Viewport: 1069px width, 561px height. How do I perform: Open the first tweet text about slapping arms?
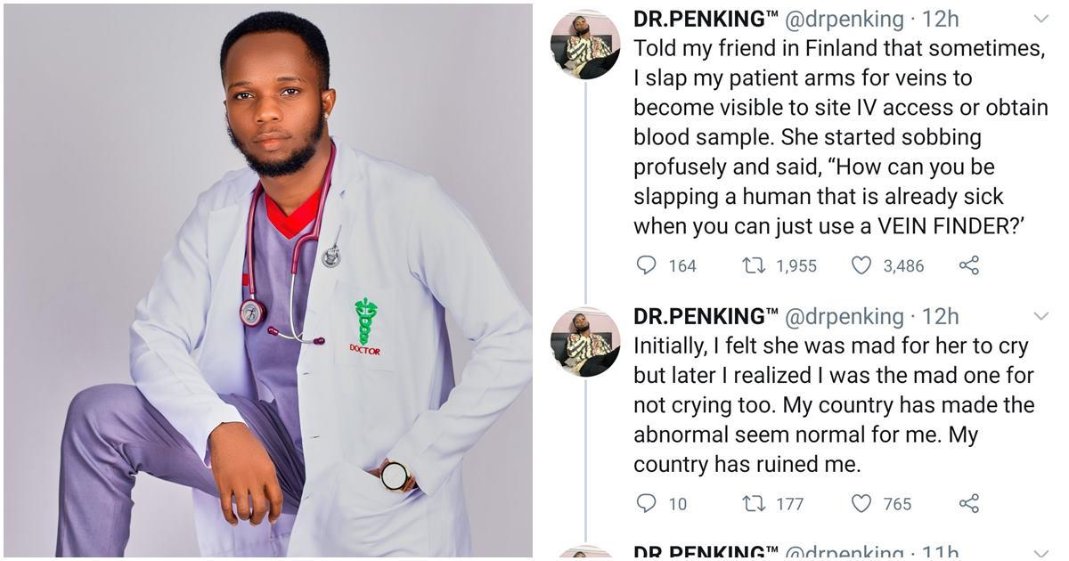click(837, 137)
